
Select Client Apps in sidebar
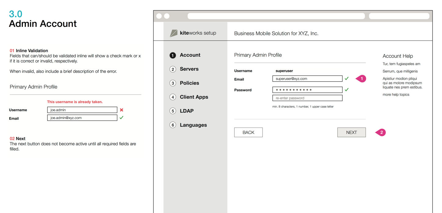click(194, 97)
